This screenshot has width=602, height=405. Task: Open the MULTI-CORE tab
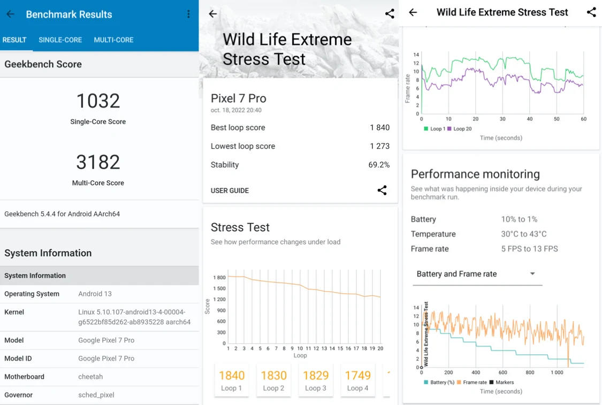pyautogui.click(x=113, y=40)
